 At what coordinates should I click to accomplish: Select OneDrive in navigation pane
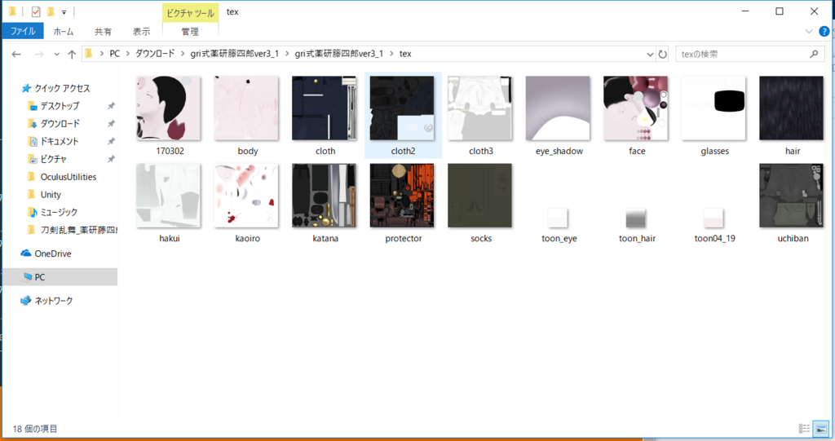tap(53, 254)
